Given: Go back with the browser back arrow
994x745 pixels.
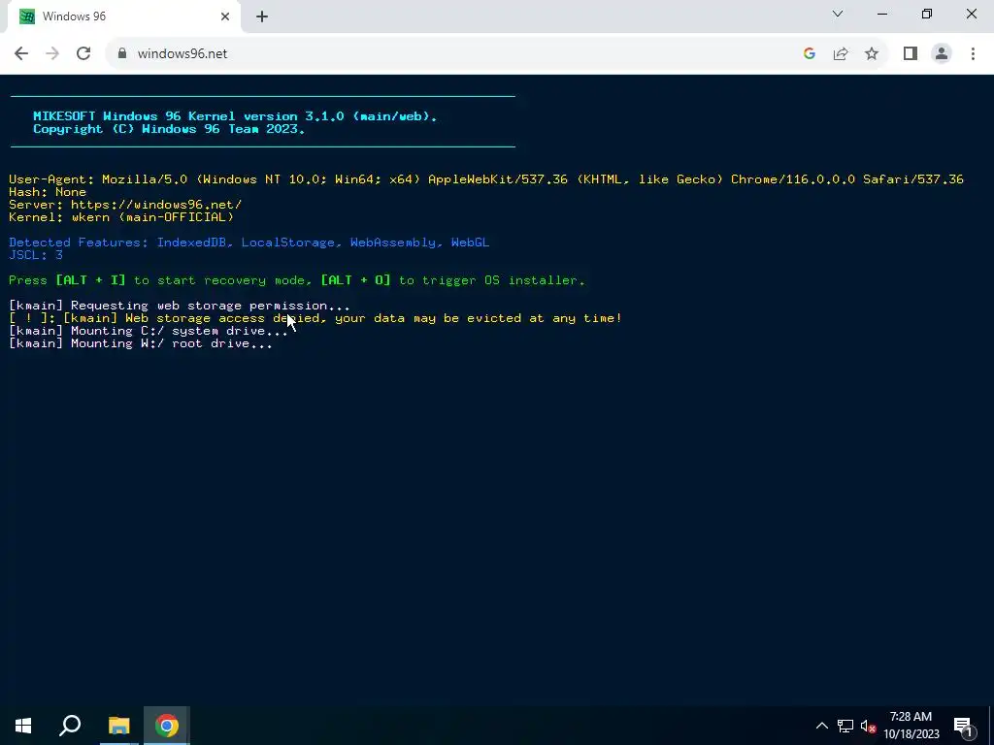Looking at the screenshot, I should (x=21, y=54).
